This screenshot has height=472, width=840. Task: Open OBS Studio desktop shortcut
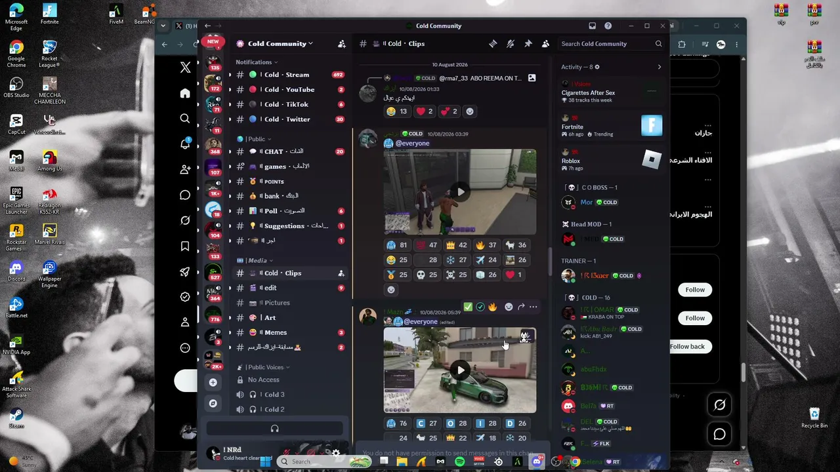[x=16, y=88]
